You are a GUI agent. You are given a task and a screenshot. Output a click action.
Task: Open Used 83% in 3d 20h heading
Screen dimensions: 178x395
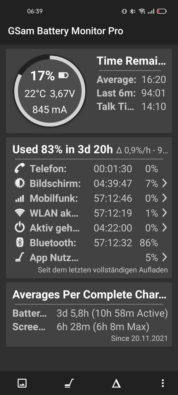[x=63, y=150]
